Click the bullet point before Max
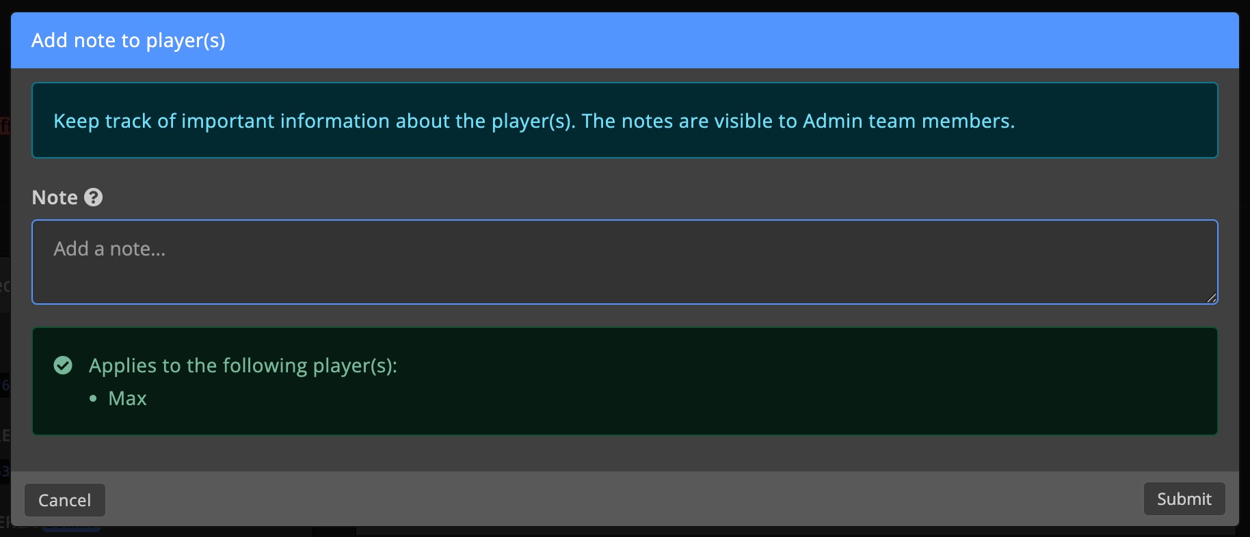This screenshot has height=537, width=1250. point(94,398)
